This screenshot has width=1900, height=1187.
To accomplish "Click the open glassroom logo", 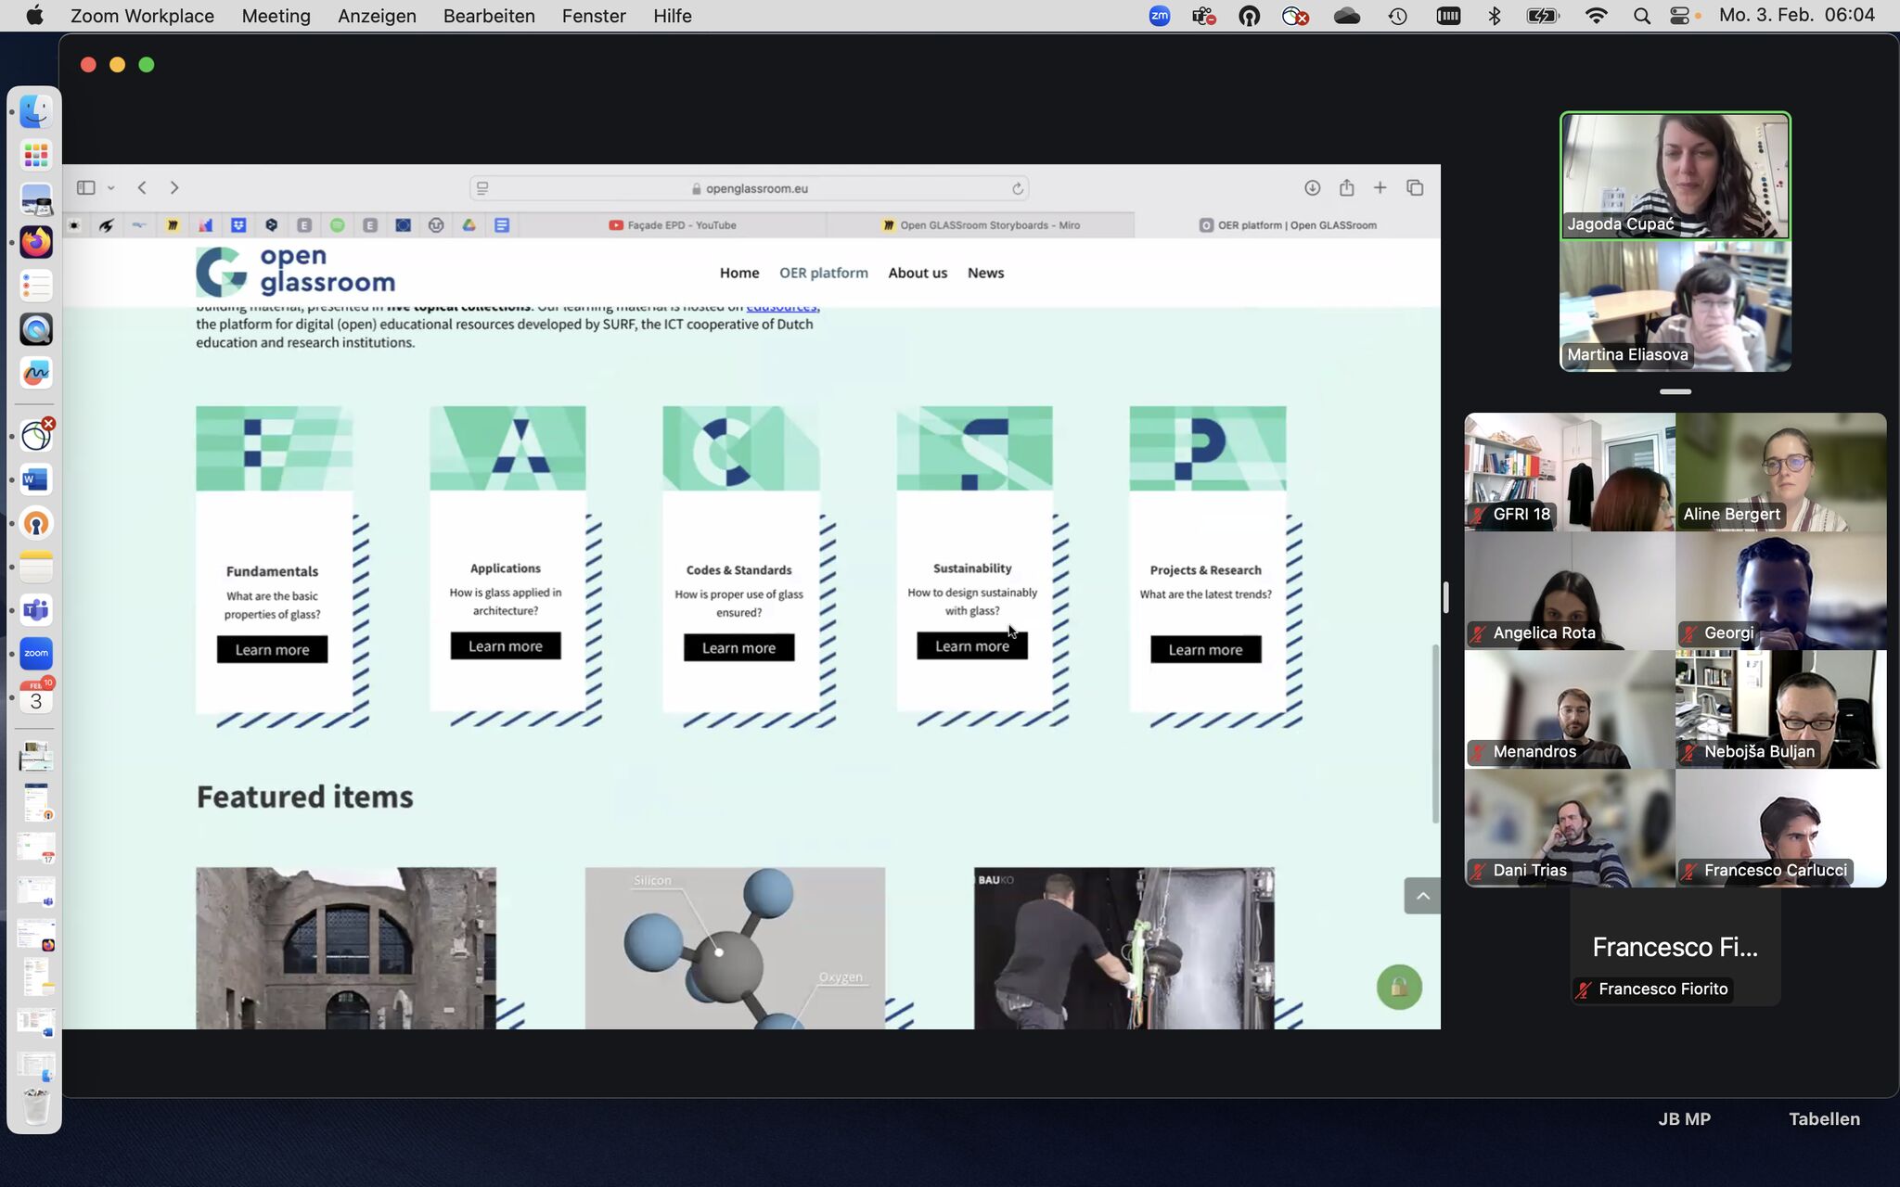I will [295, 271].
